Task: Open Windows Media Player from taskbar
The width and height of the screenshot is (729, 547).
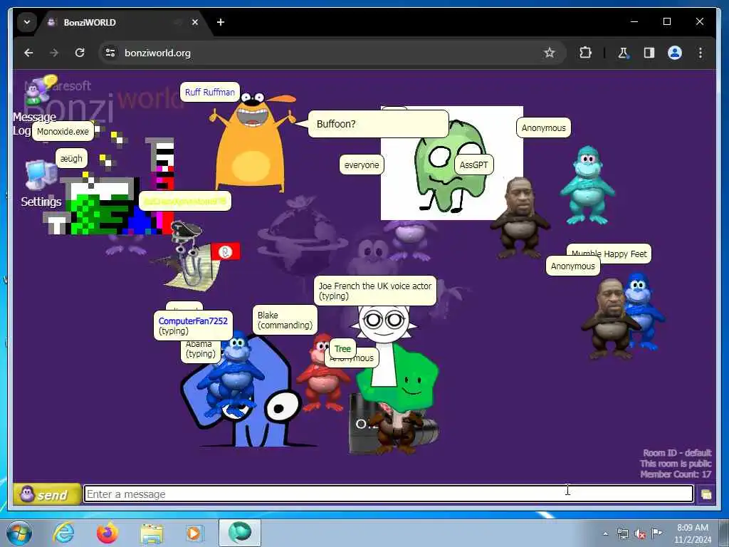Action: pyautogui.click(x=194, y=533)
